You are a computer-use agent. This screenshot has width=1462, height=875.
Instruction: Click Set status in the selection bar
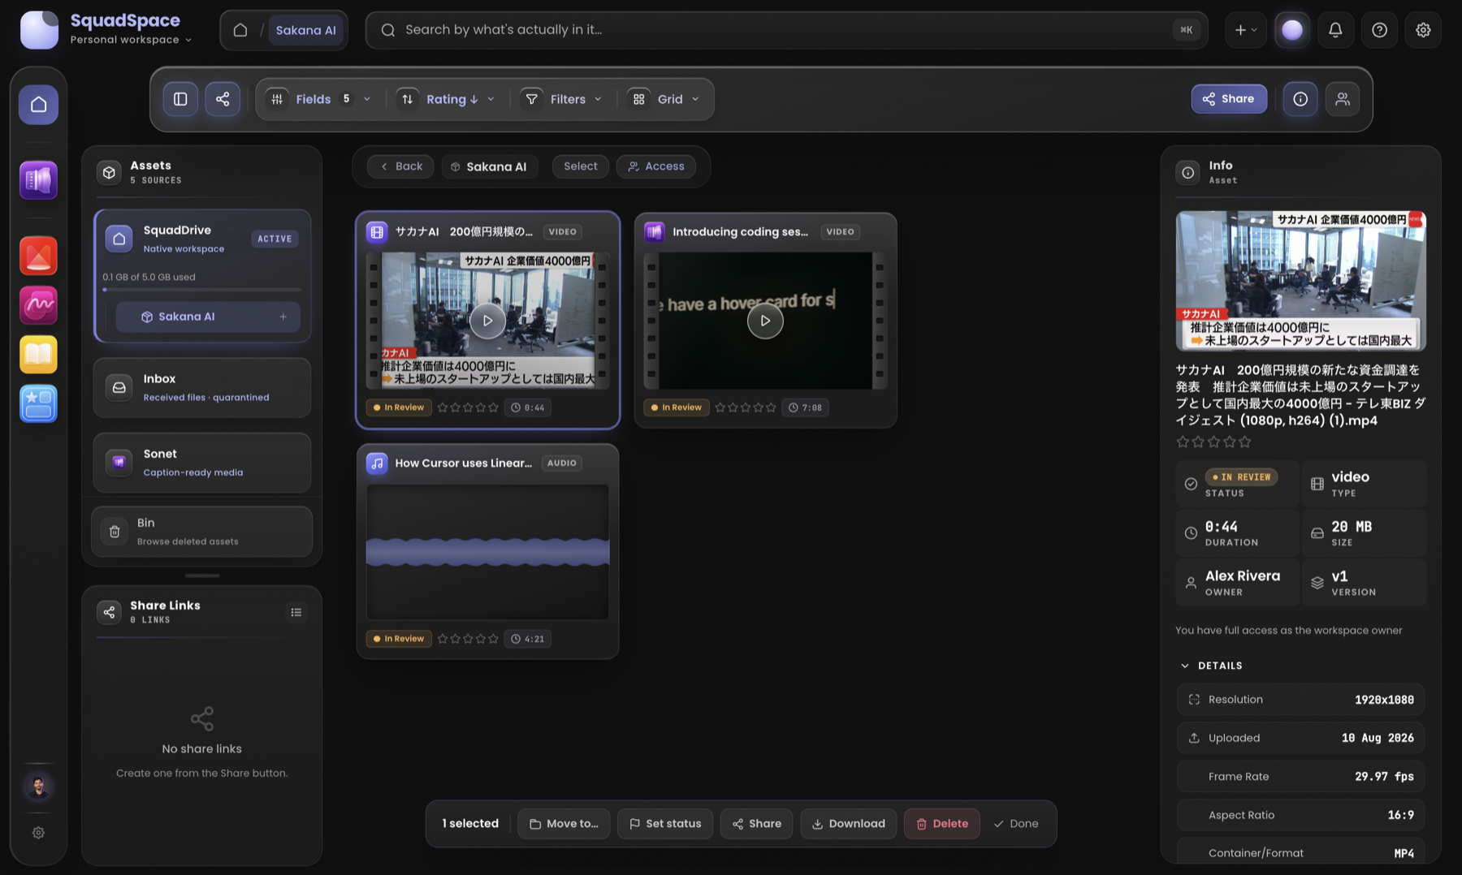tap(665, 824)
